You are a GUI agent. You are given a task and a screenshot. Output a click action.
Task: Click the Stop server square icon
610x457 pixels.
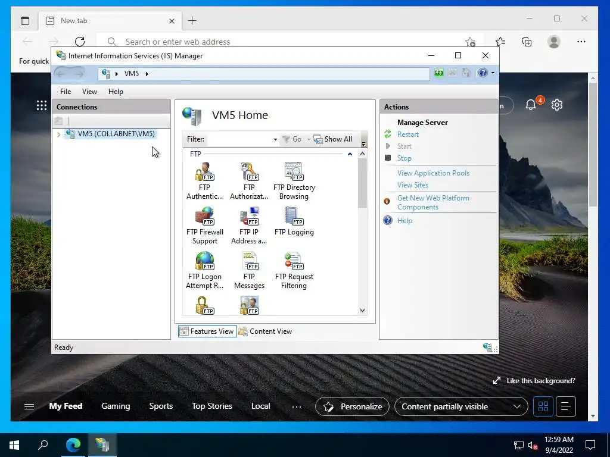[x=387, y=158]
